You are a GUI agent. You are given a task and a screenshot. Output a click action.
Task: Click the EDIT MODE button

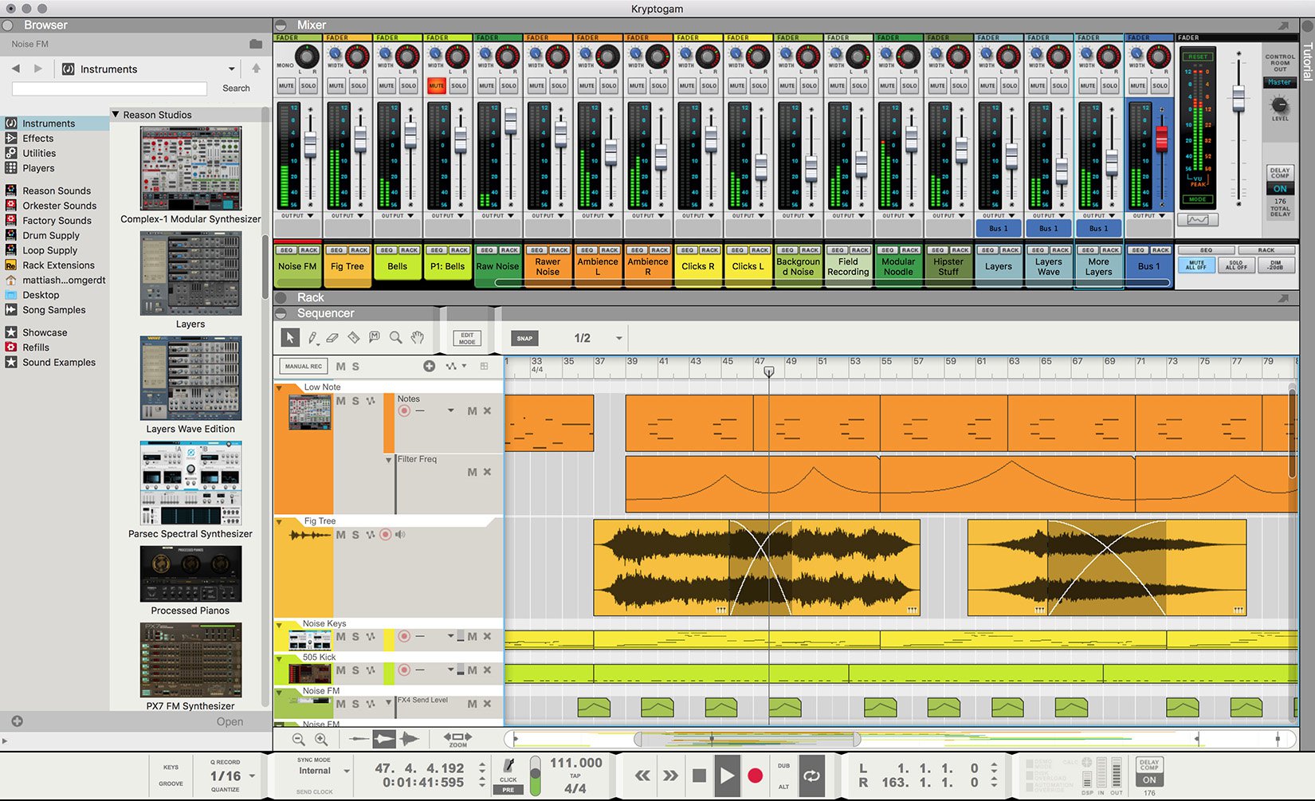[x=467, y=338]
